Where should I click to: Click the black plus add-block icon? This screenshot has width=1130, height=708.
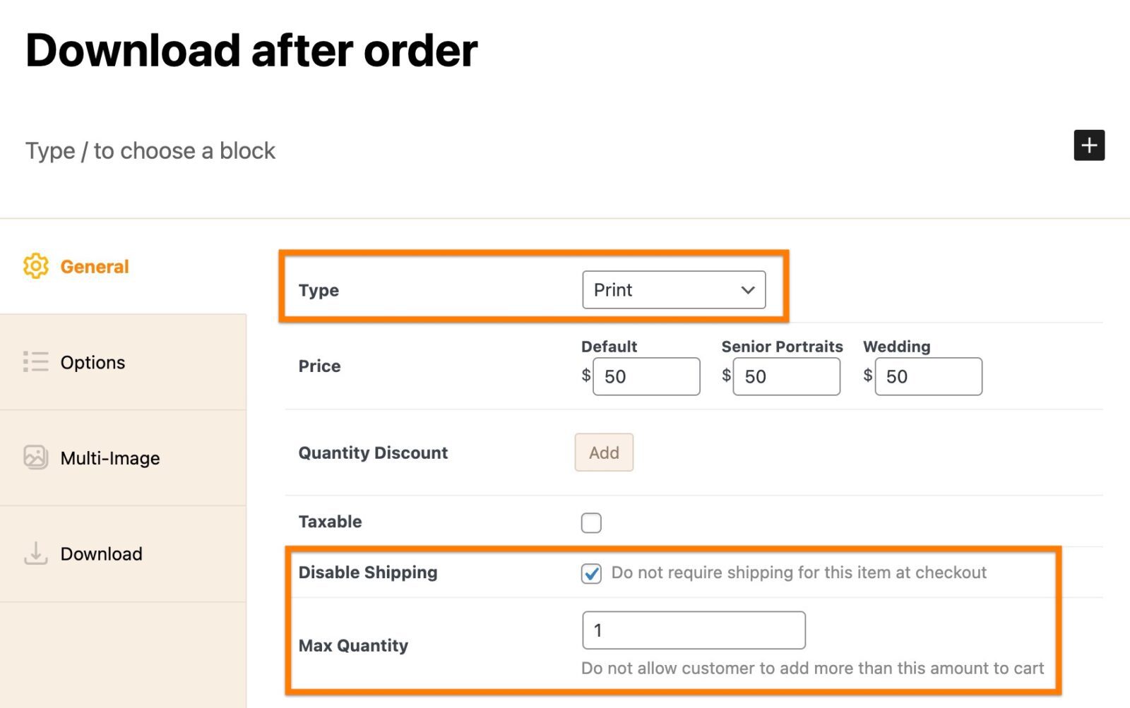[1089, 145]
